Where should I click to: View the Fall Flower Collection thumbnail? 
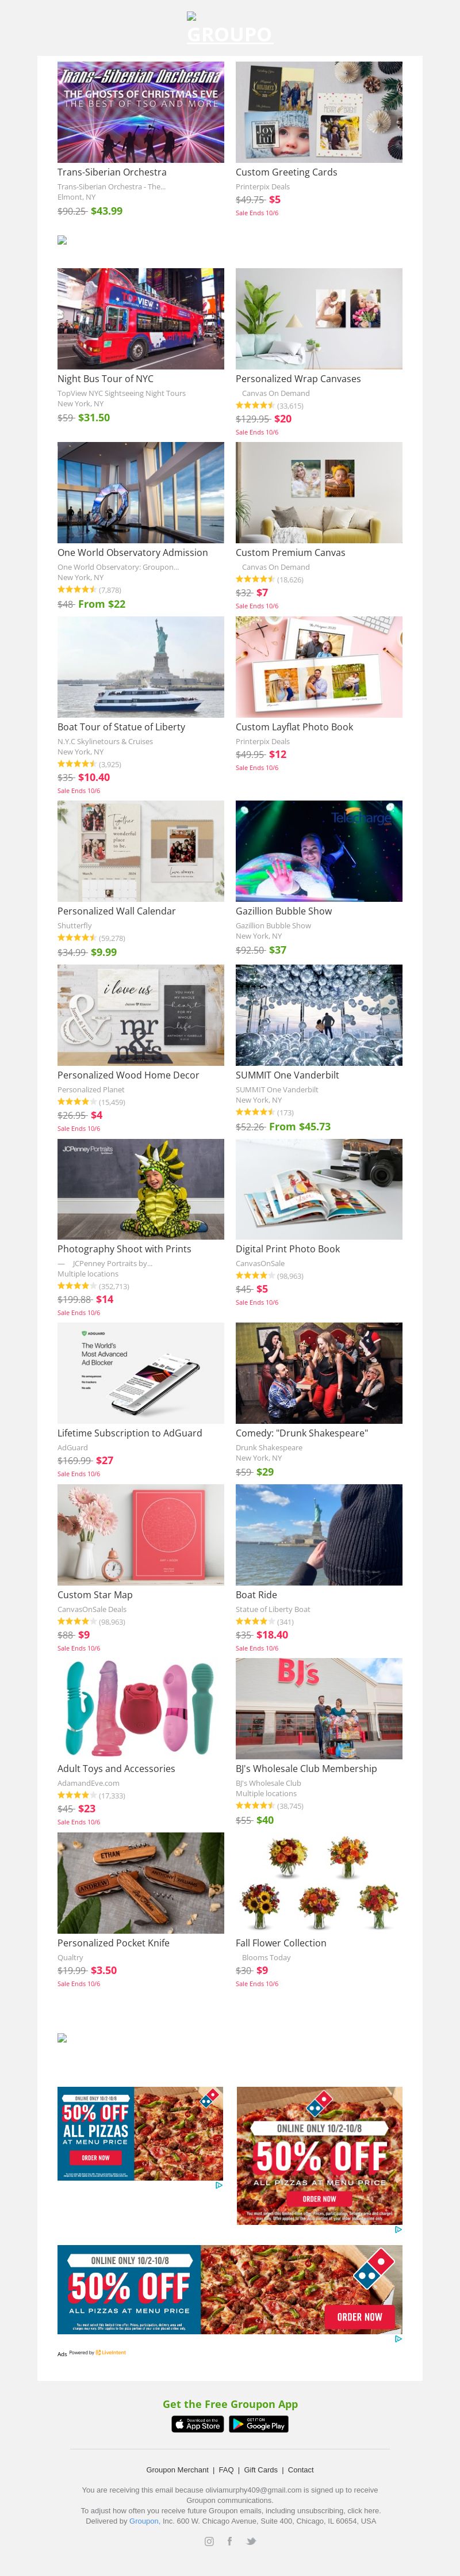coord(319,1882)
